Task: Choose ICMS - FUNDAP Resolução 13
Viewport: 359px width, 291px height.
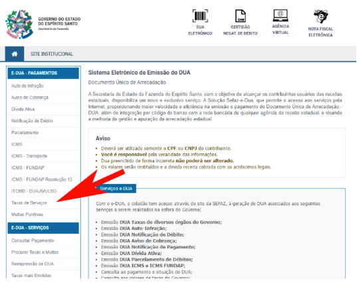Action: (42, 179)
